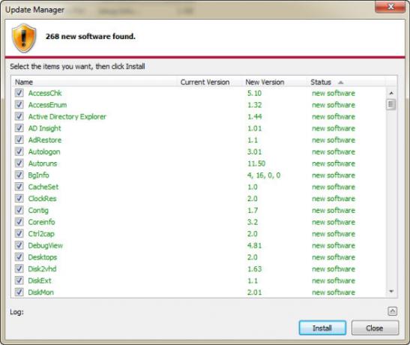Select the DiskExt entry name
This screenshot has width=410, height=345.
click(40, 280)
